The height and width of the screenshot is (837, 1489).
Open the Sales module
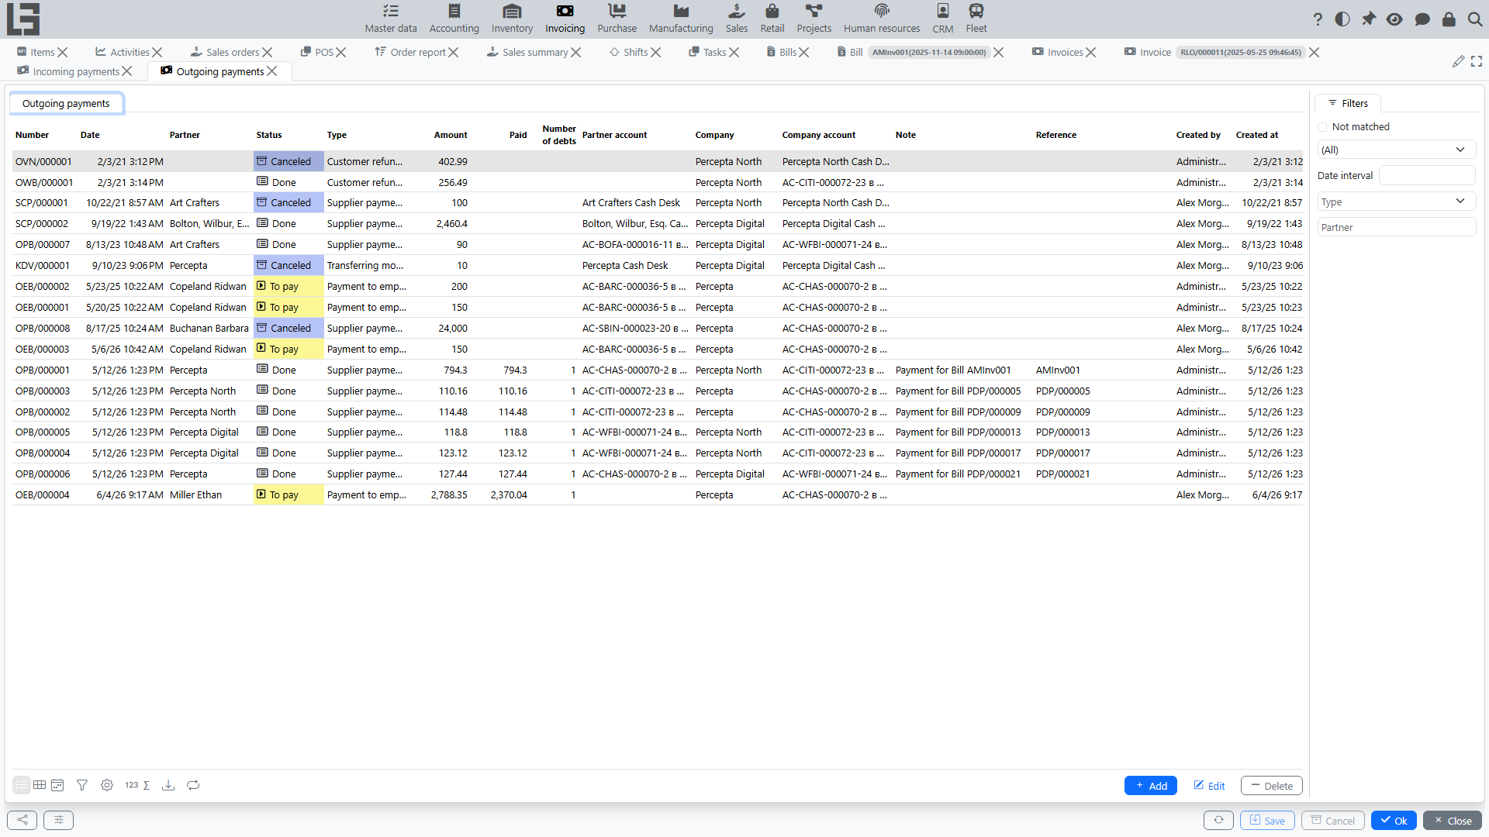point(737,19)
